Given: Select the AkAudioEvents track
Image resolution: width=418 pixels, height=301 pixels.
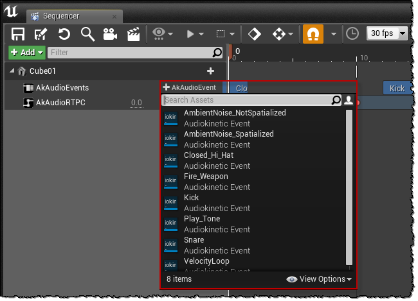Looking at the screenshot, I should [x=62, y=88].
